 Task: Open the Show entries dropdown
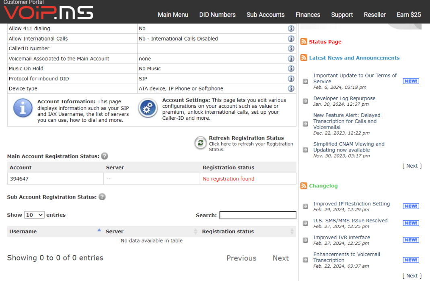[x=34, y=215]
